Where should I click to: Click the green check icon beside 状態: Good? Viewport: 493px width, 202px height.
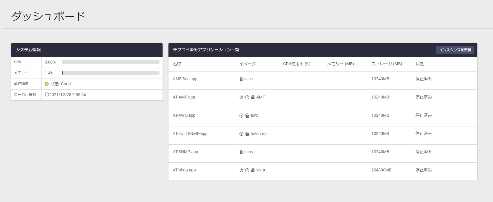[47, 84]
